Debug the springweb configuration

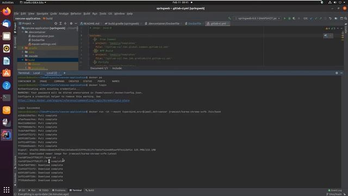click(x=289, y=19)
